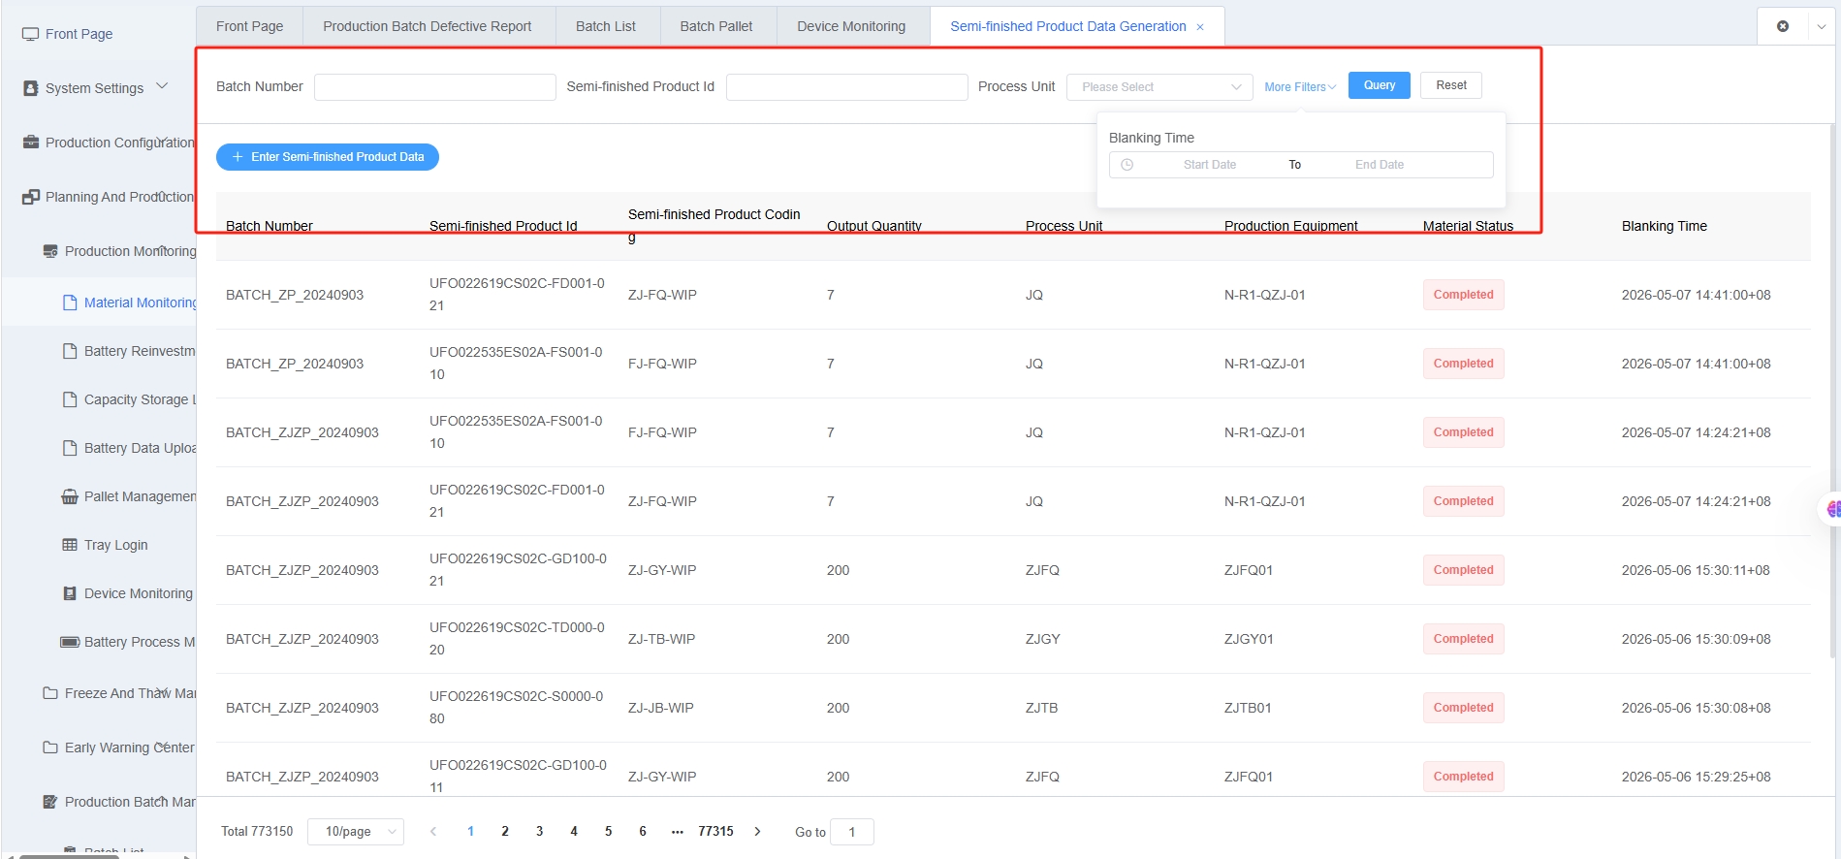
Task: Click the Start Date field
Action: (x=1210, y=165)
